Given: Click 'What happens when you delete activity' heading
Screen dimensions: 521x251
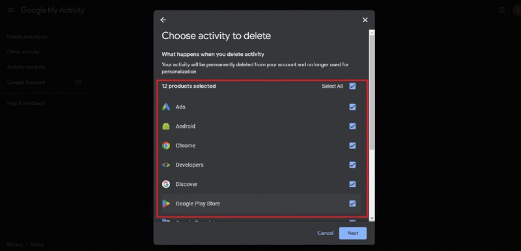Looking at the screenshot, I should click(x=213, y=54).
